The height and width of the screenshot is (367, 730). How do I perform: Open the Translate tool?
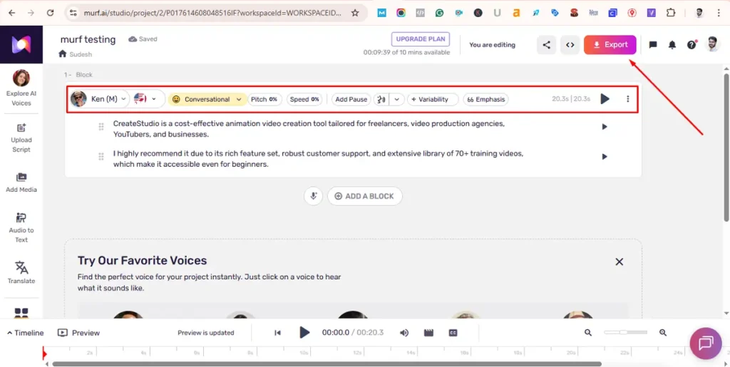[21, 272]
